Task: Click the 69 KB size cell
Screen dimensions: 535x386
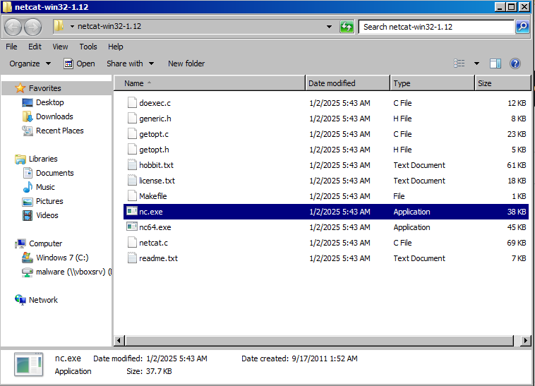Action: [x=516, y=243]
